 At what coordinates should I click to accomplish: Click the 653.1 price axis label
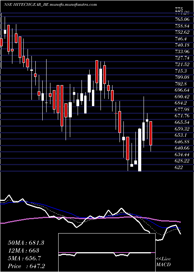pos(181,135)
